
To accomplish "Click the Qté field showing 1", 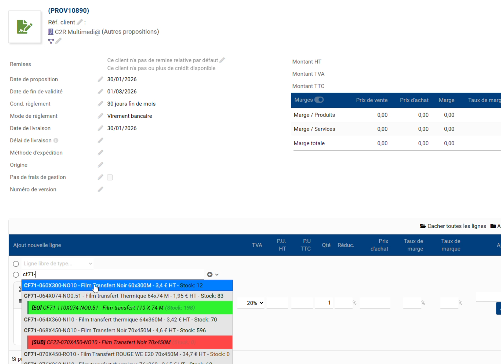I will 324,303.
